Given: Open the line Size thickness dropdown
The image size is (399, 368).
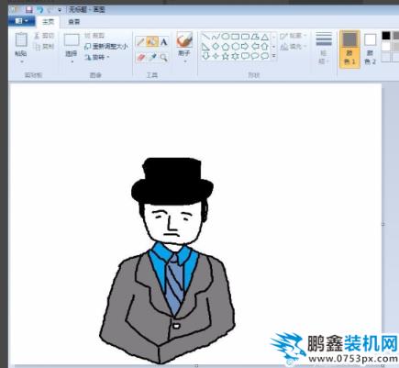Looking at the screenshot, I should [324, 49].
